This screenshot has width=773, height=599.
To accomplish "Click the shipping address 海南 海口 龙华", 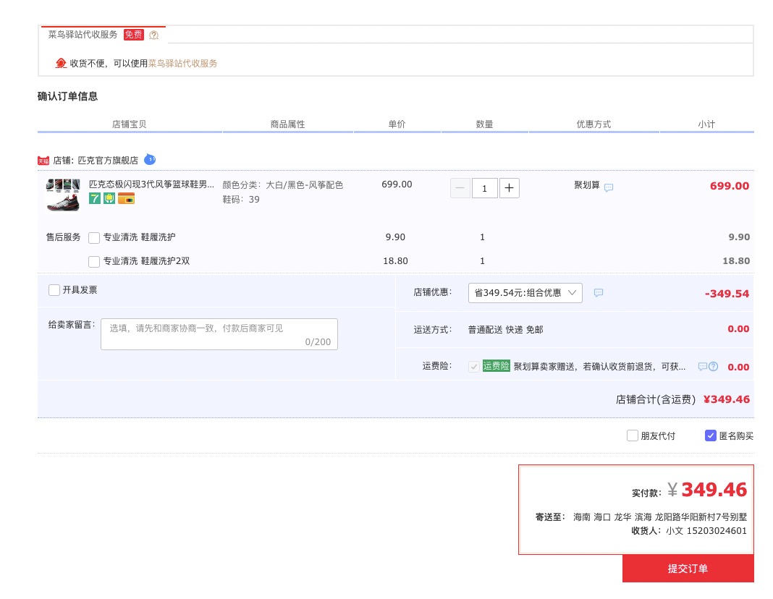I will pyautogui.click(x=660, y=517).
